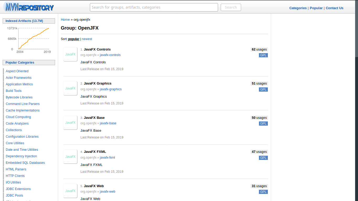Open the Application Metrics category

(x=19, y=84)
